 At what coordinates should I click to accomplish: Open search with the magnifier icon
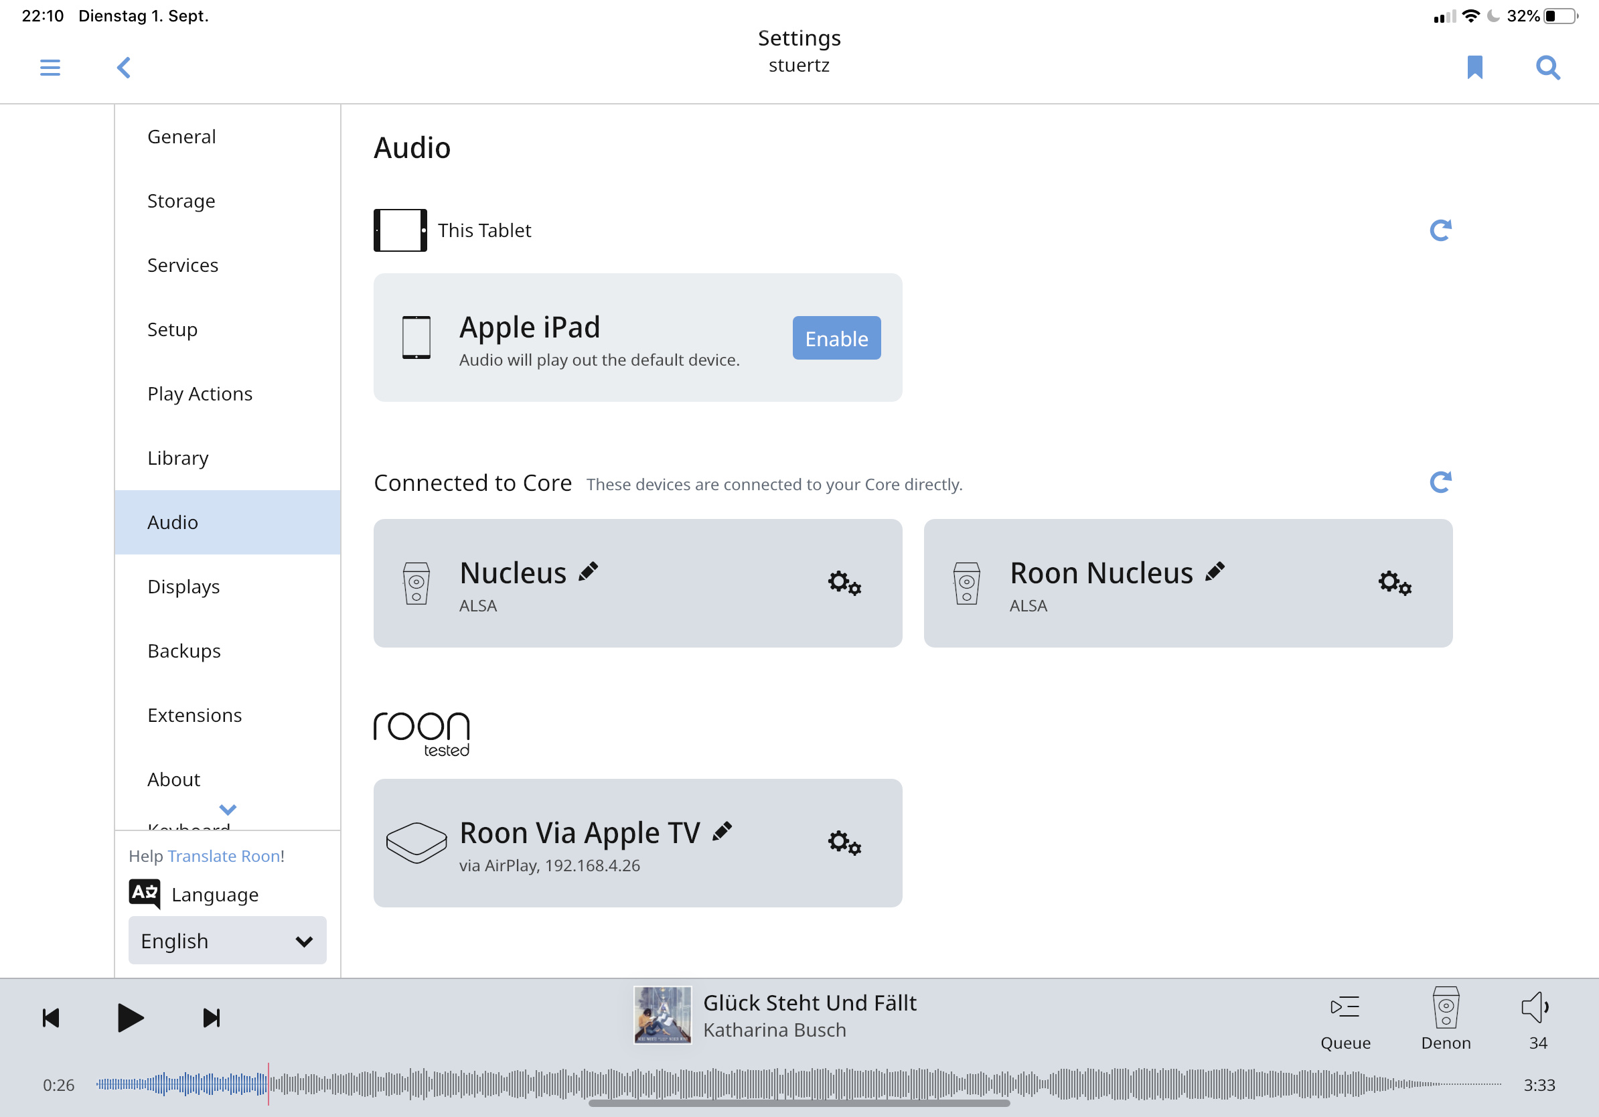coord(1547,68)
